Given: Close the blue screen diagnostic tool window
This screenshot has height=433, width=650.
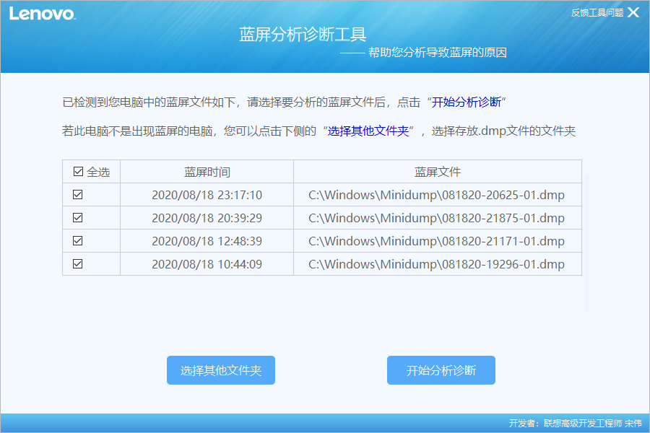Looking at the screenshot, I should click(633, 12).
